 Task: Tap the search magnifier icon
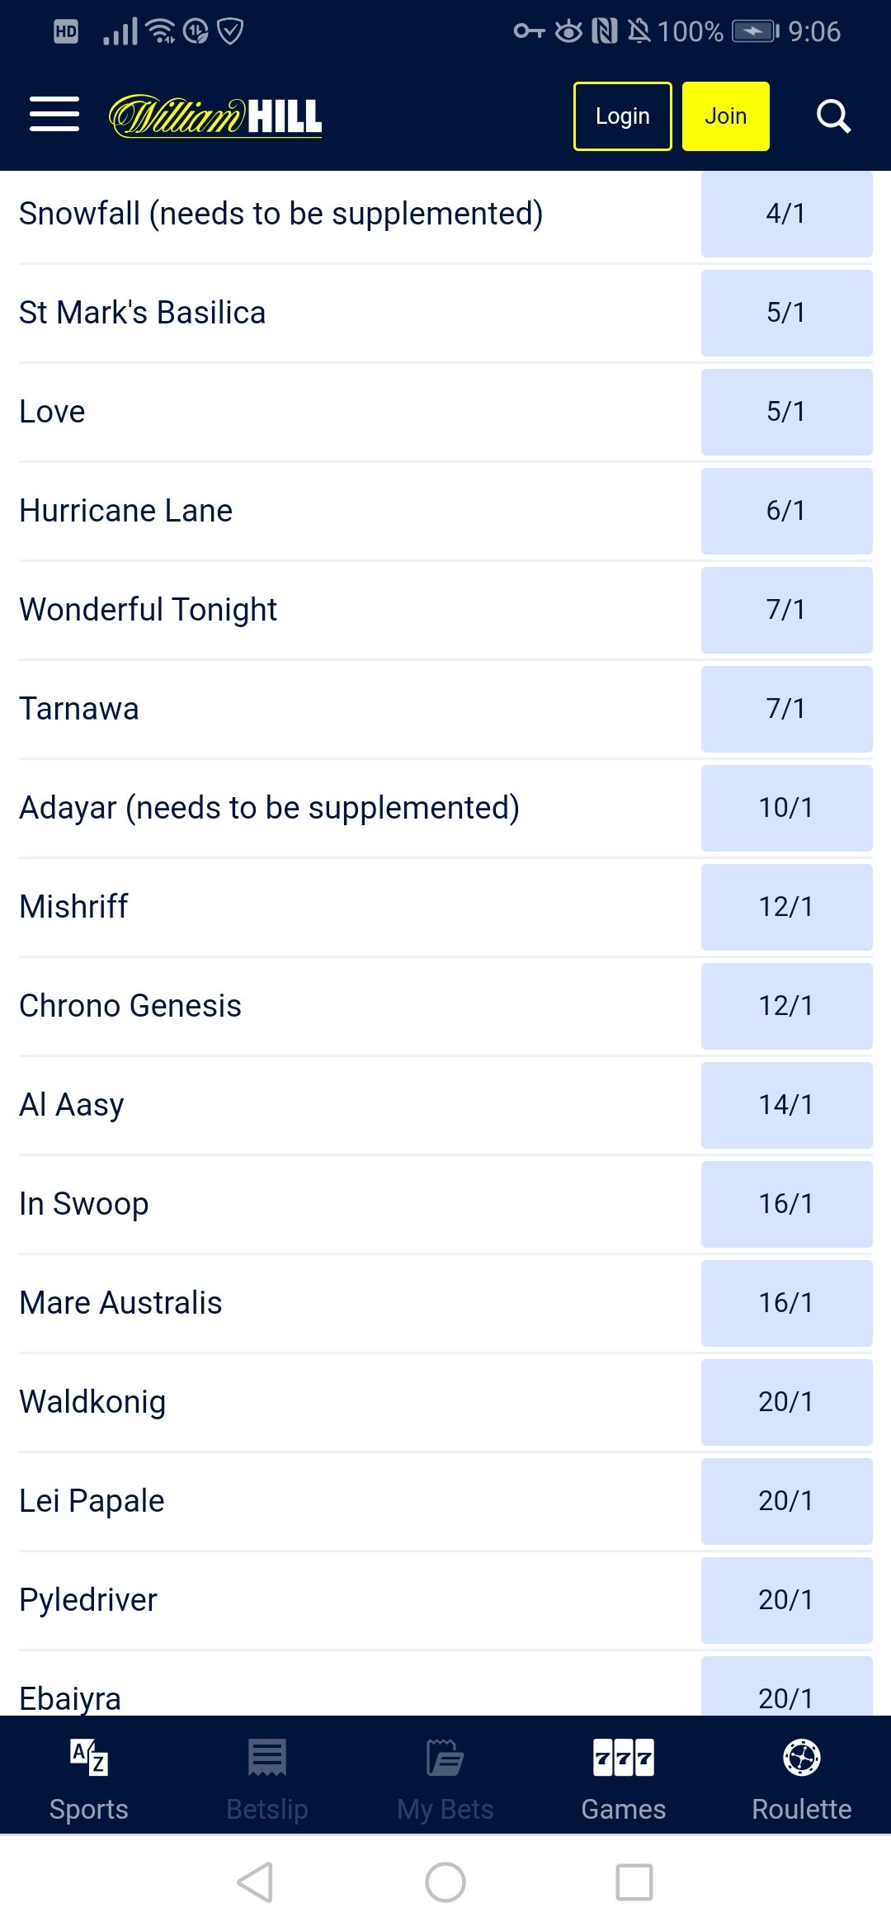click(833, 116)
